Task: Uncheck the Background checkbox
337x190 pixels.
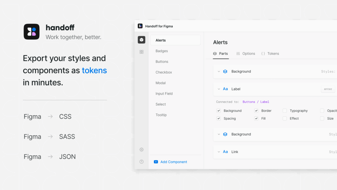Action: pos(218,111)
